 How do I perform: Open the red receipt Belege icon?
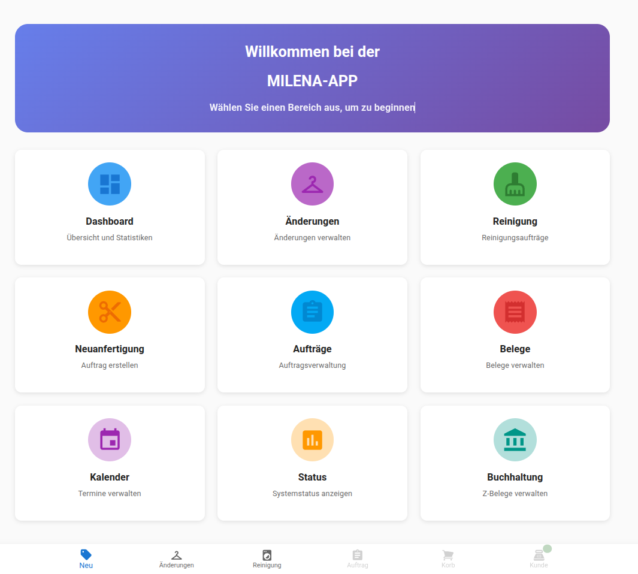[x=515, y=312]
